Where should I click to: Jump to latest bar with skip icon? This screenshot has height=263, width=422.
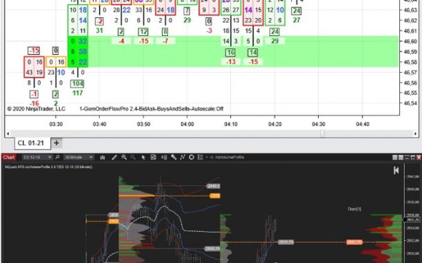click(x=396, y=170)
